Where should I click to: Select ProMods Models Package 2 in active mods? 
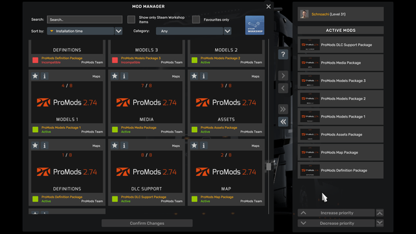pos(341,99)
